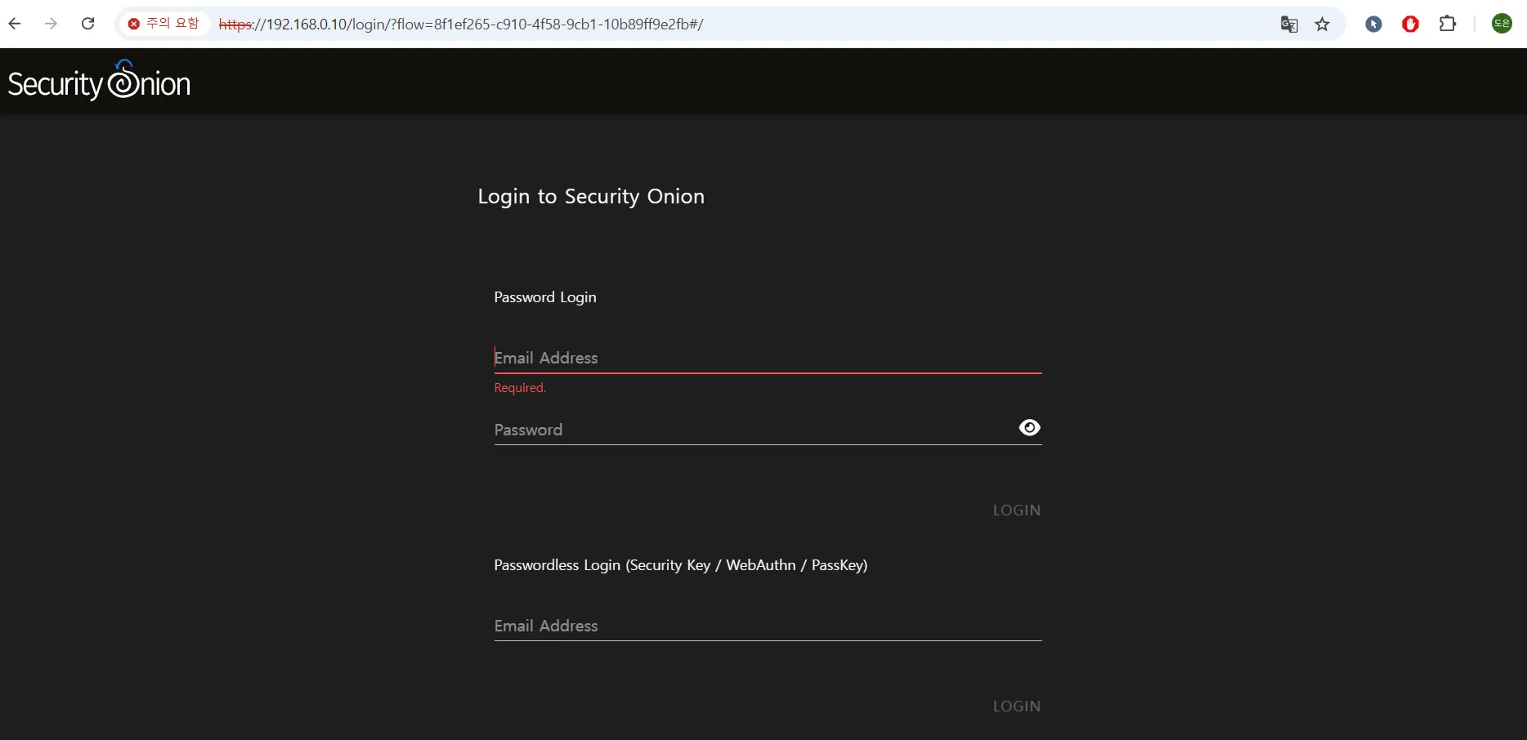The height and width of the screenshot is (740, 1527).
Task: Focus the Passwordless Login Email Address field
Action: point(767,626)
